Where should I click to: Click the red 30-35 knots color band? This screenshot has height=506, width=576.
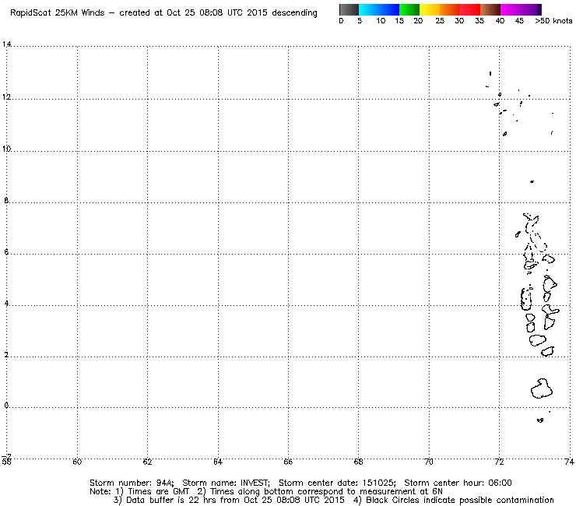[x=470, y=9]
